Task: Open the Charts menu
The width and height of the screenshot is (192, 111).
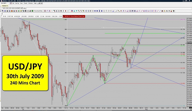Action: coord(25,3)
